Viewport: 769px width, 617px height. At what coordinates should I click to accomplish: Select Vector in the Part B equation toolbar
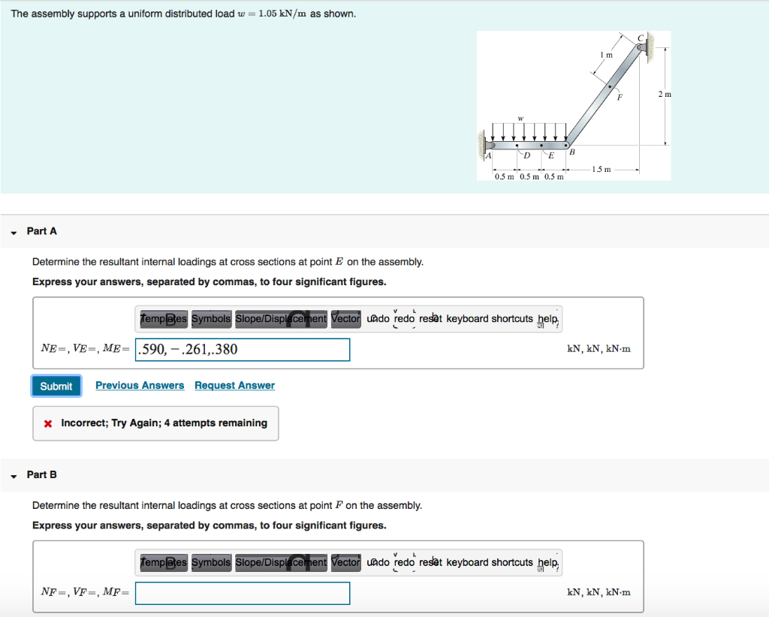click(345, 562)
